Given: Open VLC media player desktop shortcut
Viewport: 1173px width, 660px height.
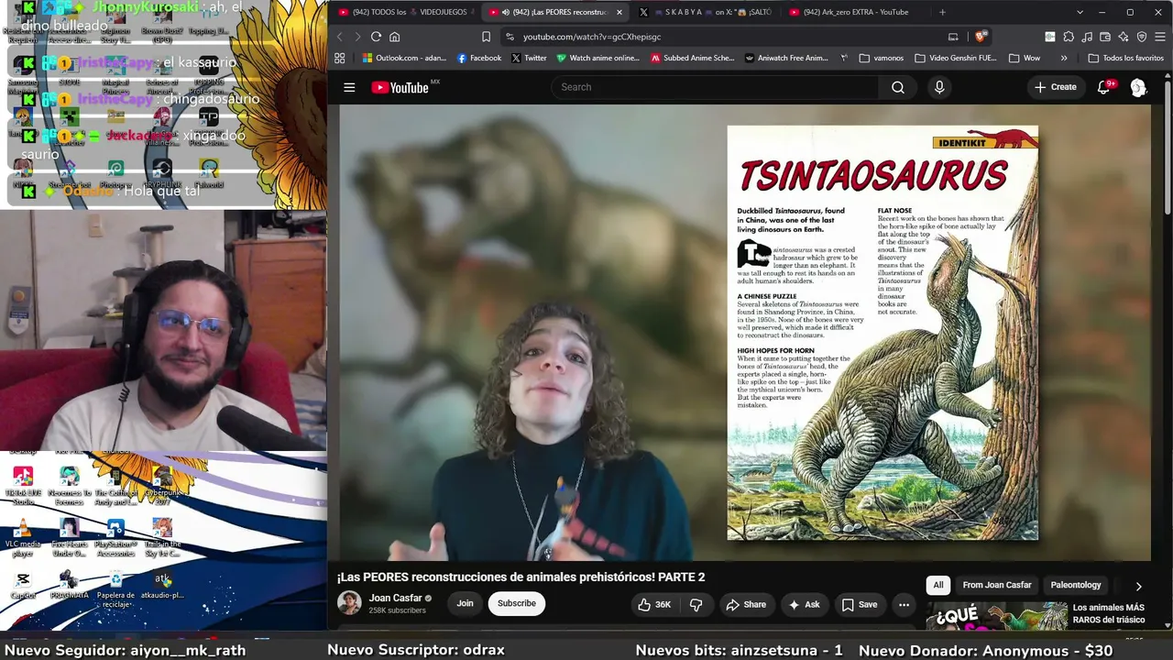Looking at the screenshot, I should coord(23,537).
